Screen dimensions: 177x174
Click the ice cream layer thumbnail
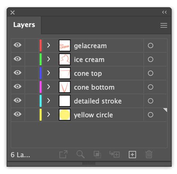pyautogui.click(x=65, y=59)
